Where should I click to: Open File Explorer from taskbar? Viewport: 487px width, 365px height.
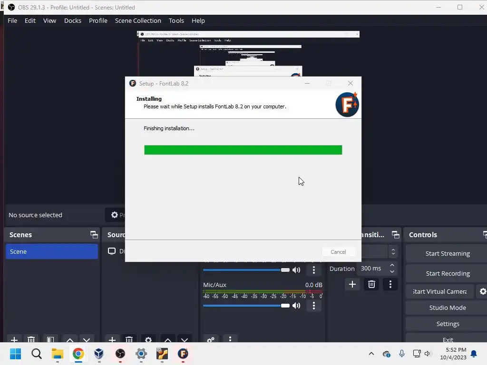click(58, 354)
